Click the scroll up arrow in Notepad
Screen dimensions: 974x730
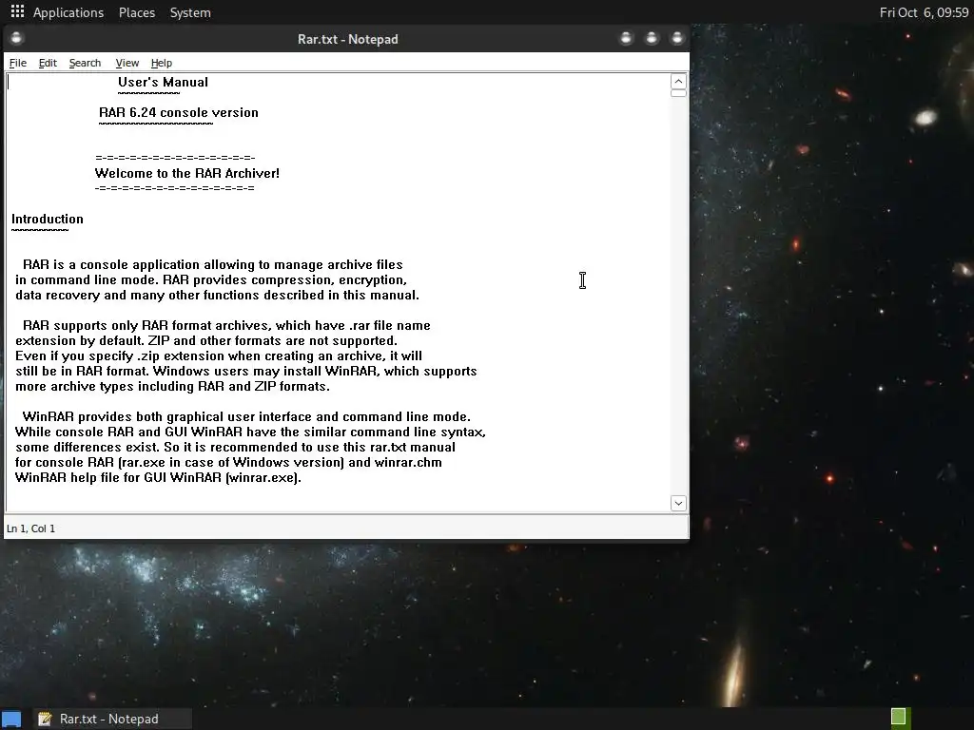(678, 82)
